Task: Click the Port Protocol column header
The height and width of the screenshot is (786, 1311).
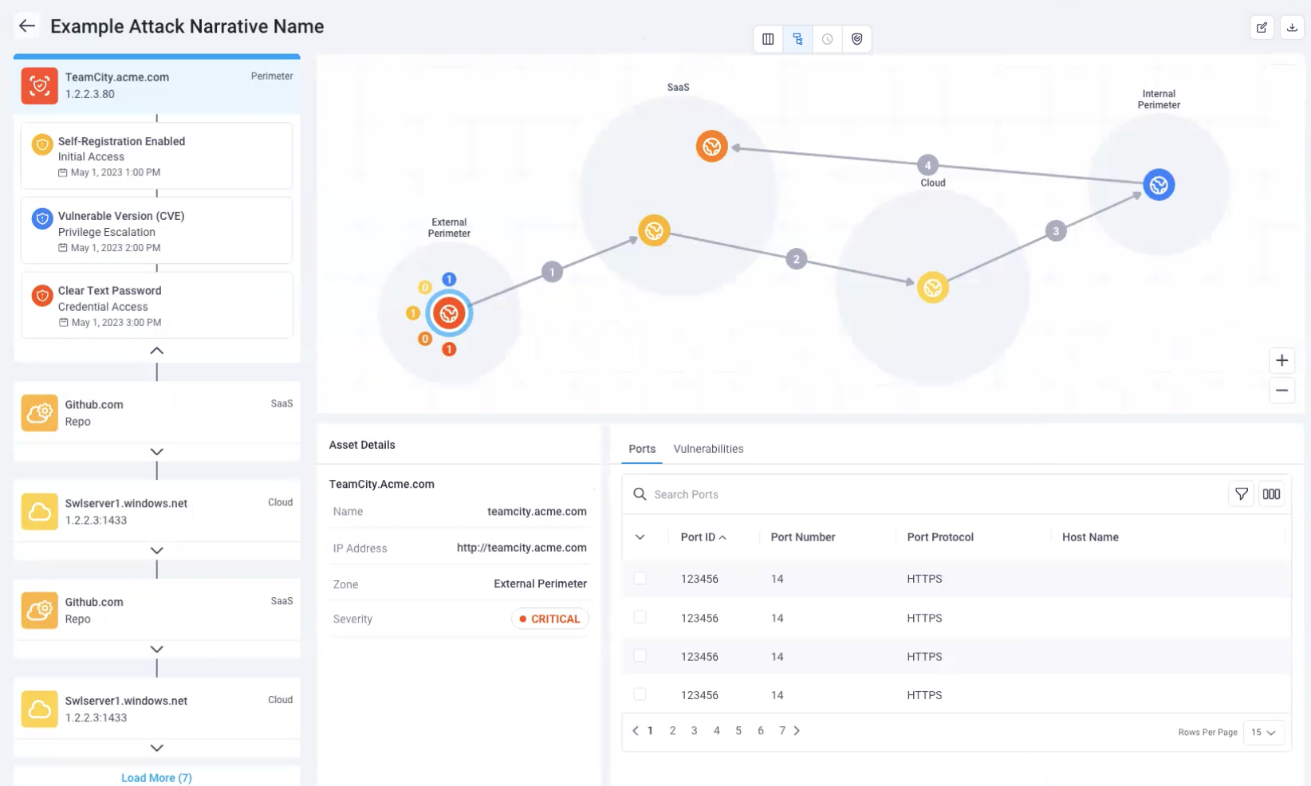Action: tap(940, 537)
